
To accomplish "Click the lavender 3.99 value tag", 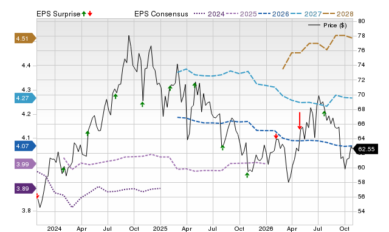I will 26,164.
